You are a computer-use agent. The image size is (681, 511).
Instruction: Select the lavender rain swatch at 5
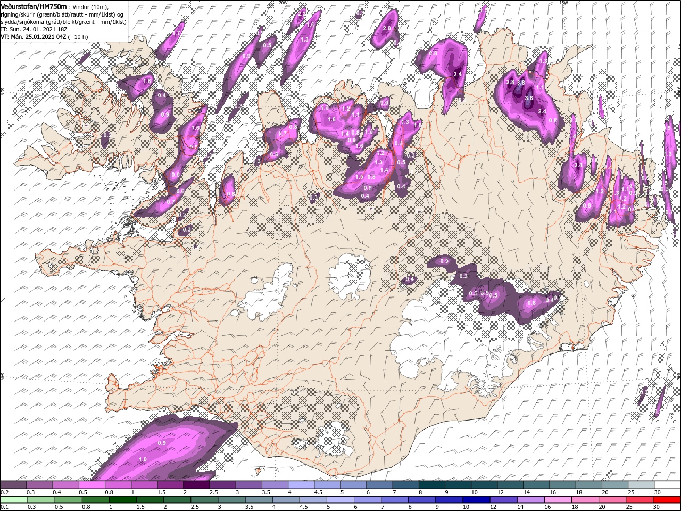click(340, 499)
